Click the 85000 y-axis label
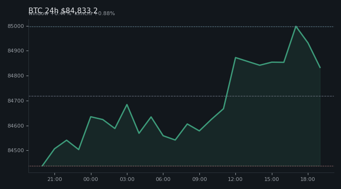The height and width of the screenshot is (189, 341). tap(16, 26)
